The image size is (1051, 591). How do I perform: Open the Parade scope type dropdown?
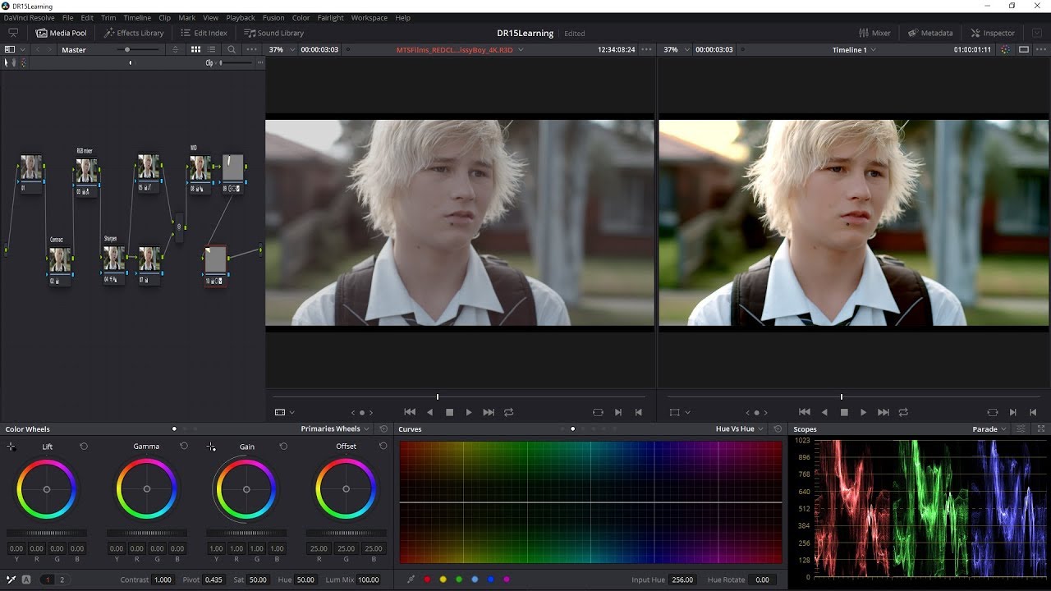(989, 428)
